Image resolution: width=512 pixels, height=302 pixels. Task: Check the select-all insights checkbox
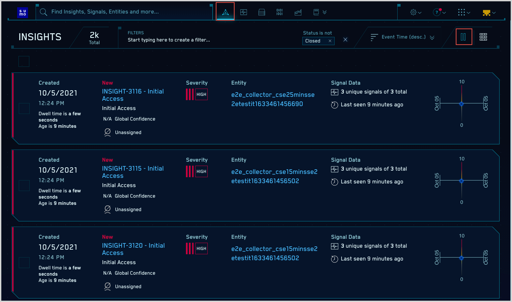(24, 61)
